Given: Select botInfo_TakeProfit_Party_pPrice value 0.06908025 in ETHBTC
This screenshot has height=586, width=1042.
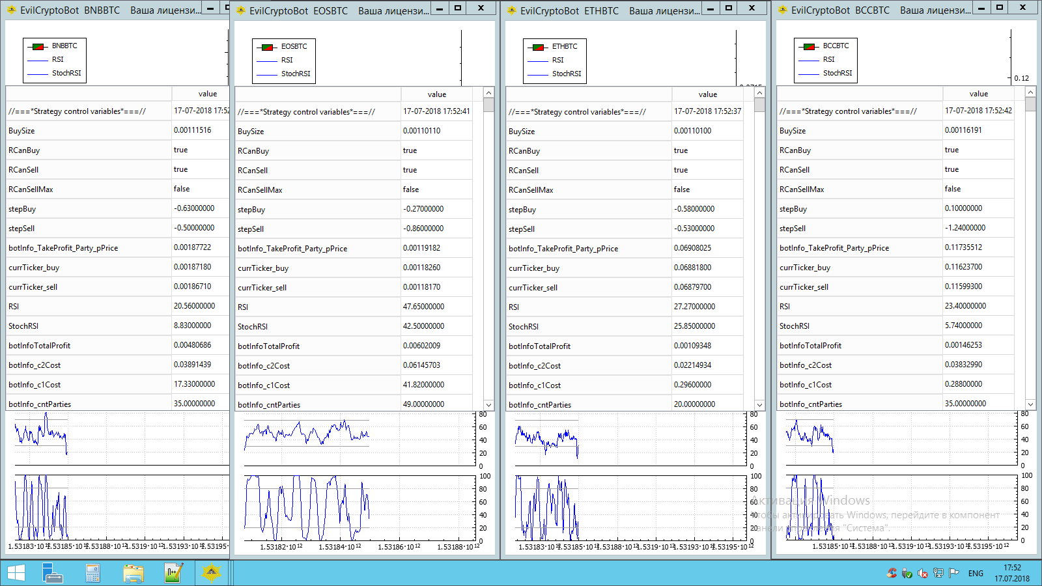Looking at the screenshot, I should pos(692,248).
